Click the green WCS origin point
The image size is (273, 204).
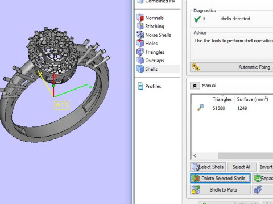[x=53, y=86]
